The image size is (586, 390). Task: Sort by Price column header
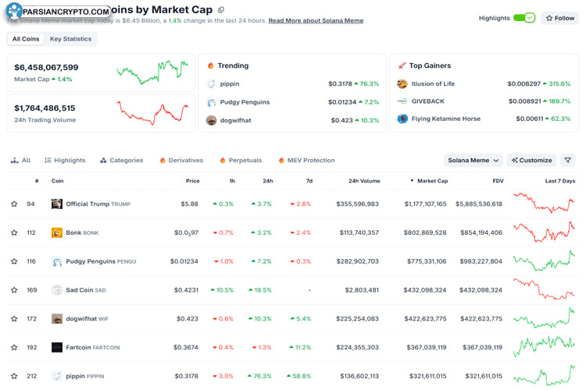(192, 181)
